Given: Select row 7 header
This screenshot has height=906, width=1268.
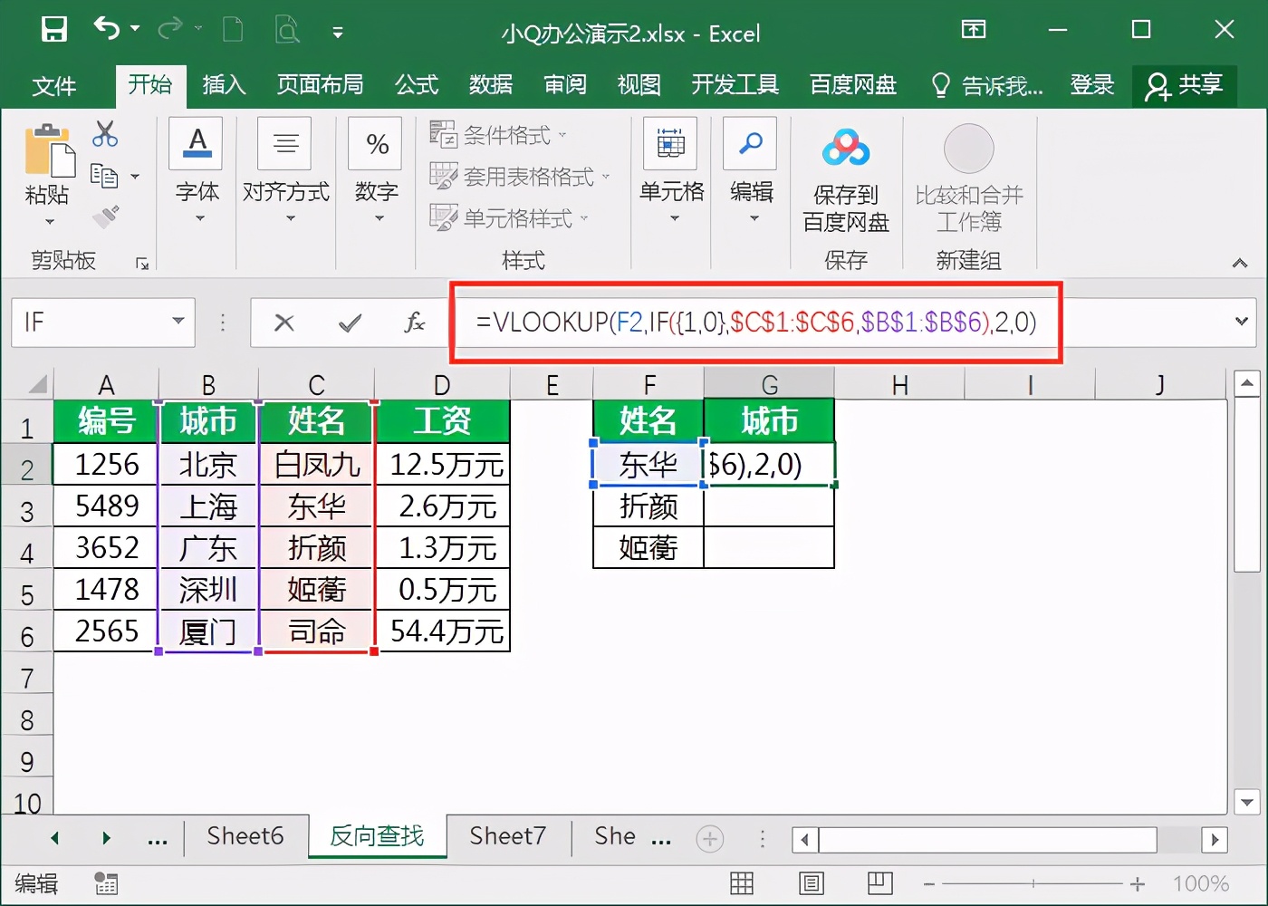Looking at the screenshot, I should (x=26, y=678).
